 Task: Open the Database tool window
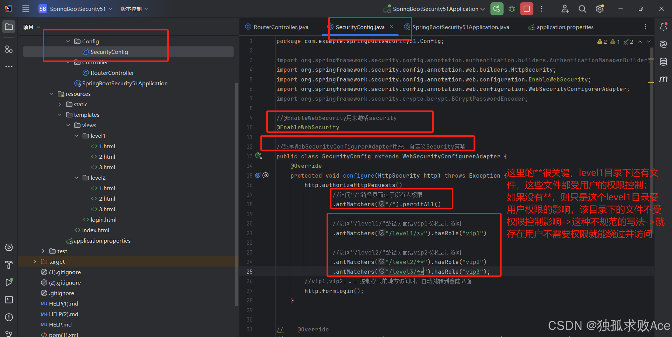pos(663,62)
